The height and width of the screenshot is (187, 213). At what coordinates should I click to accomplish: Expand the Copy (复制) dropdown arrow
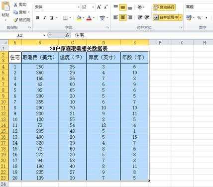tap(29, 12)
